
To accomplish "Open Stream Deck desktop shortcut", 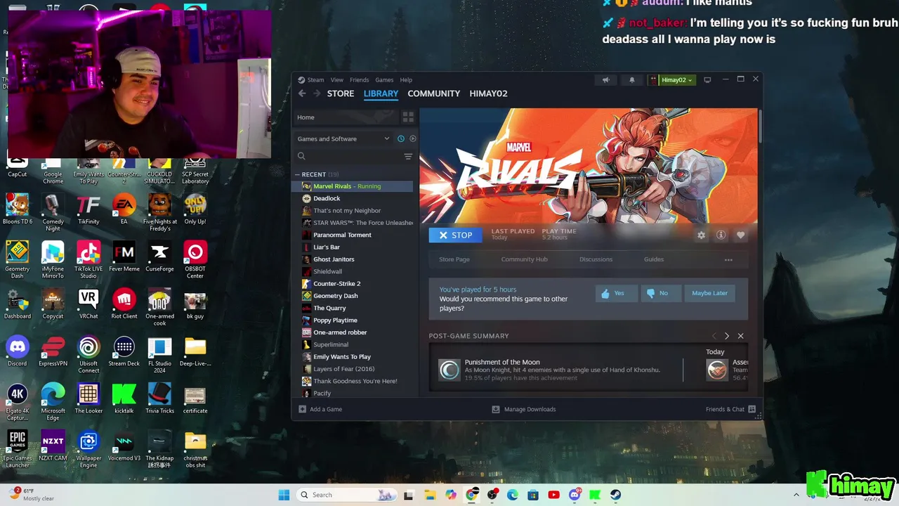I will (x=124, y=351).
